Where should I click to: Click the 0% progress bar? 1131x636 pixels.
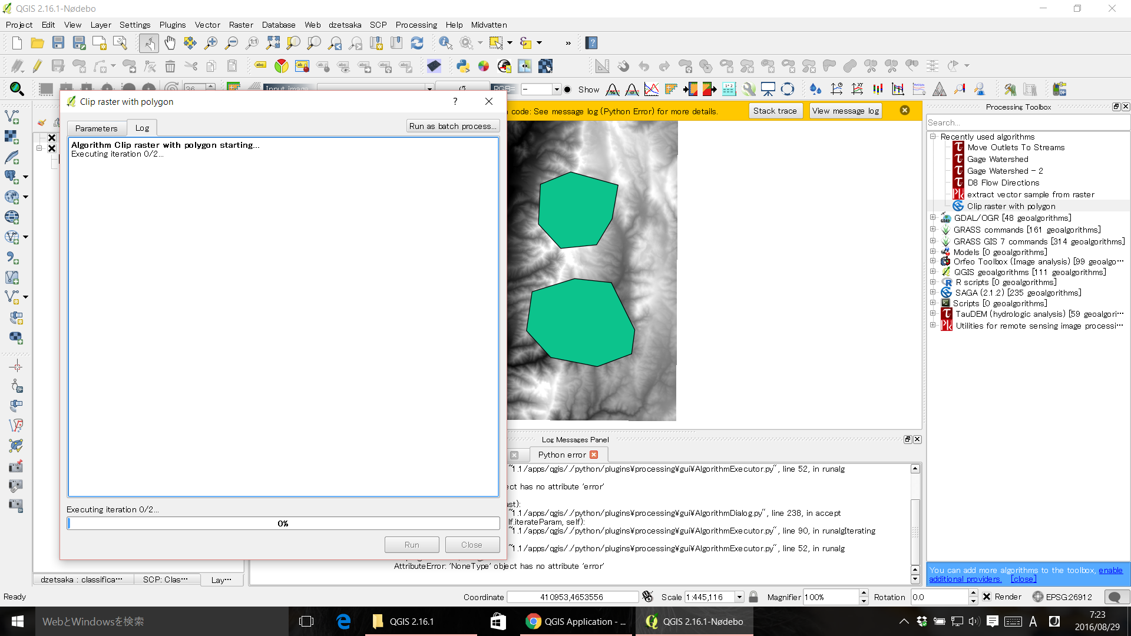pos(283,523)
